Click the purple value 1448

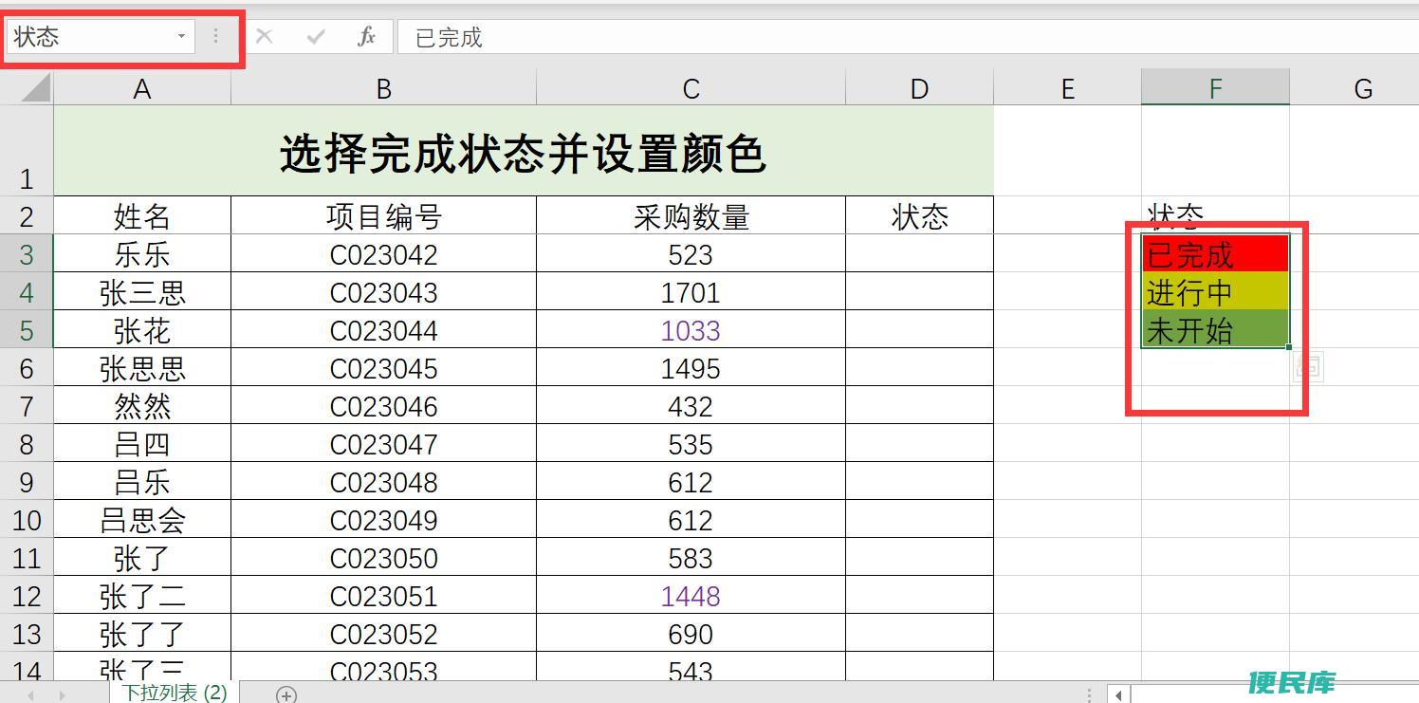click(691, 595)
